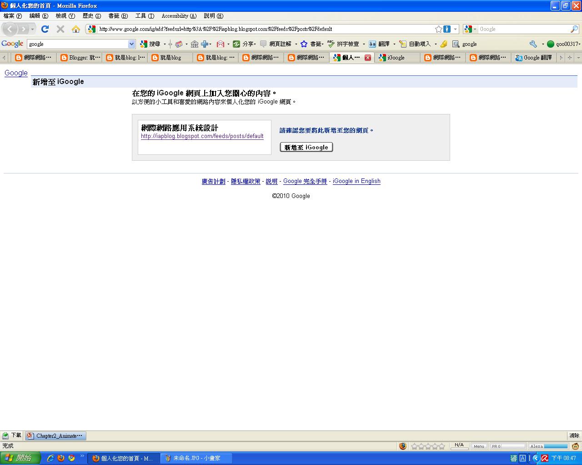Click the monkey face icon in status bar
Viewport: 582px width, 465px height.
tap(576, 446)
